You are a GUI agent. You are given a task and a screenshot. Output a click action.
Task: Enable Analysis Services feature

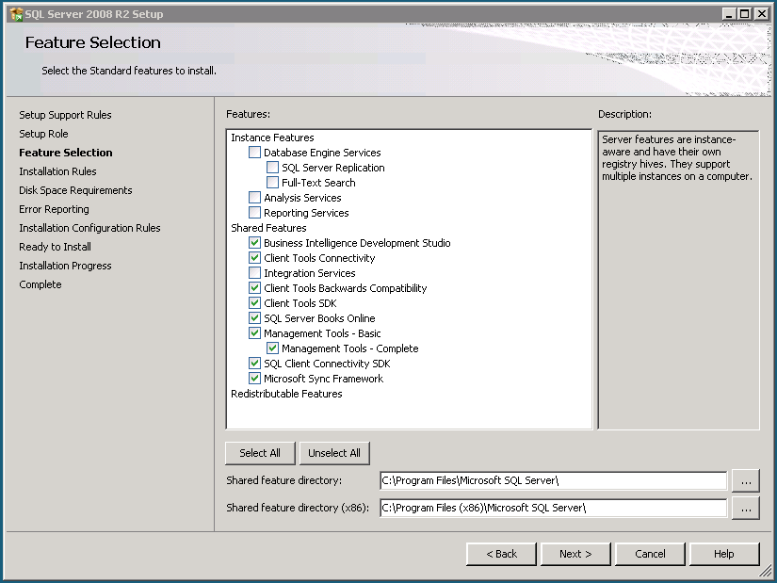tap(254, 197)
